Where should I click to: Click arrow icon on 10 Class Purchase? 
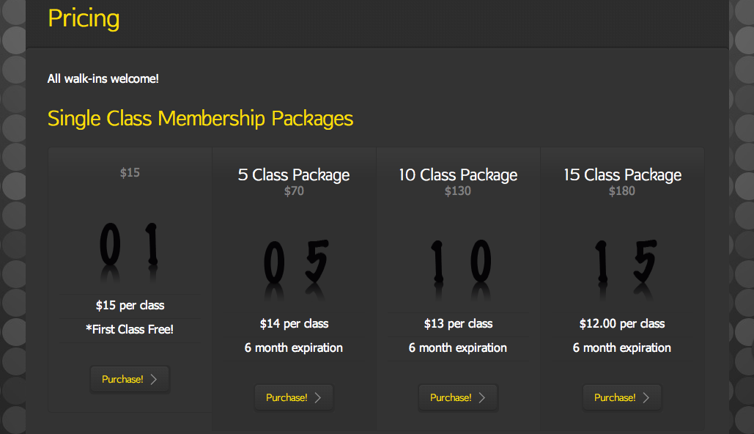[x=482, y=398]
